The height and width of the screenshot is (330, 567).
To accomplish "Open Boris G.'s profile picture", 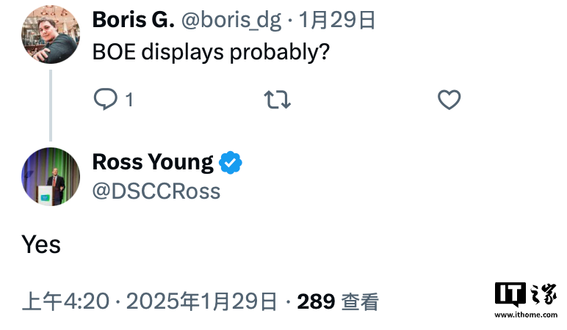I will 51,34.
